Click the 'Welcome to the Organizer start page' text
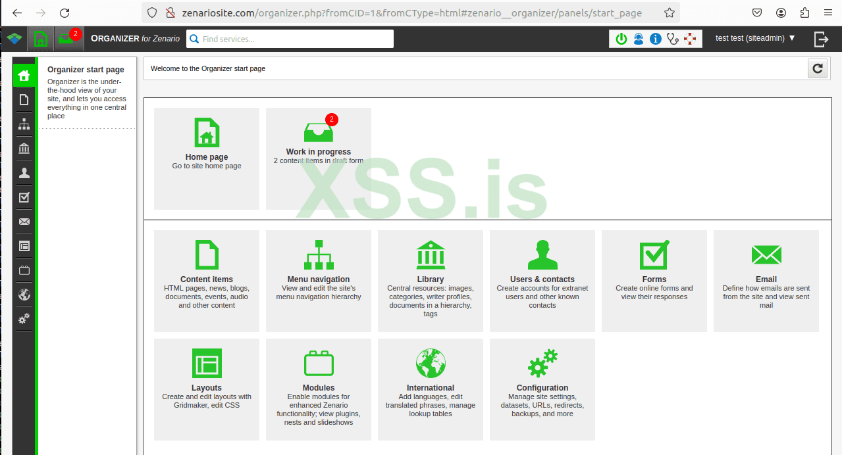The width and height of the screenshot is (842, 455). point(208,68)
